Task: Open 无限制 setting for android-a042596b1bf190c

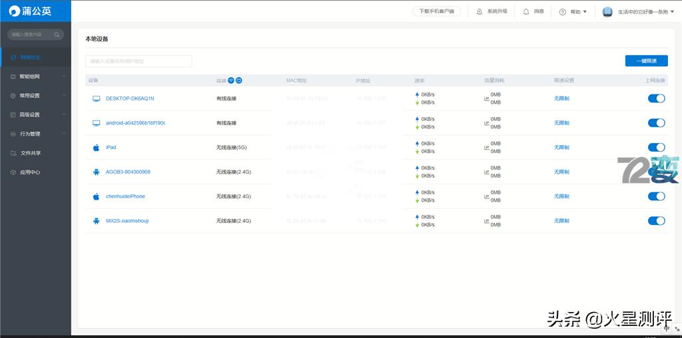Action: (x=561, y=123)
